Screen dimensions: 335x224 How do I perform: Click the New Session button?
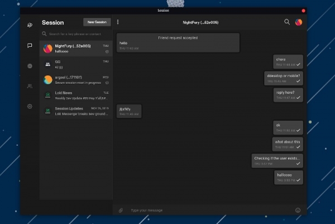point(97,22)
